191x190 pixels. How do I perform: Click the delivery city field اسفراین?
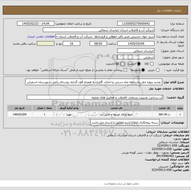136,57
